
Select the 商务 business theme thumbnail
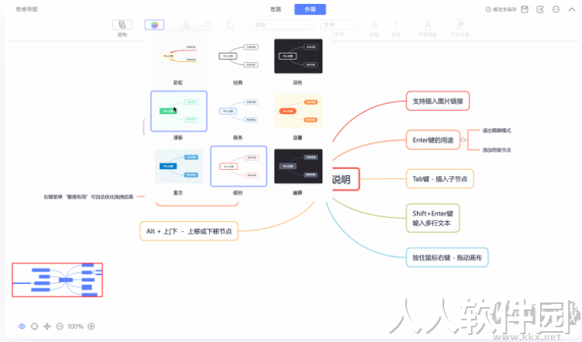pos(238,111)
